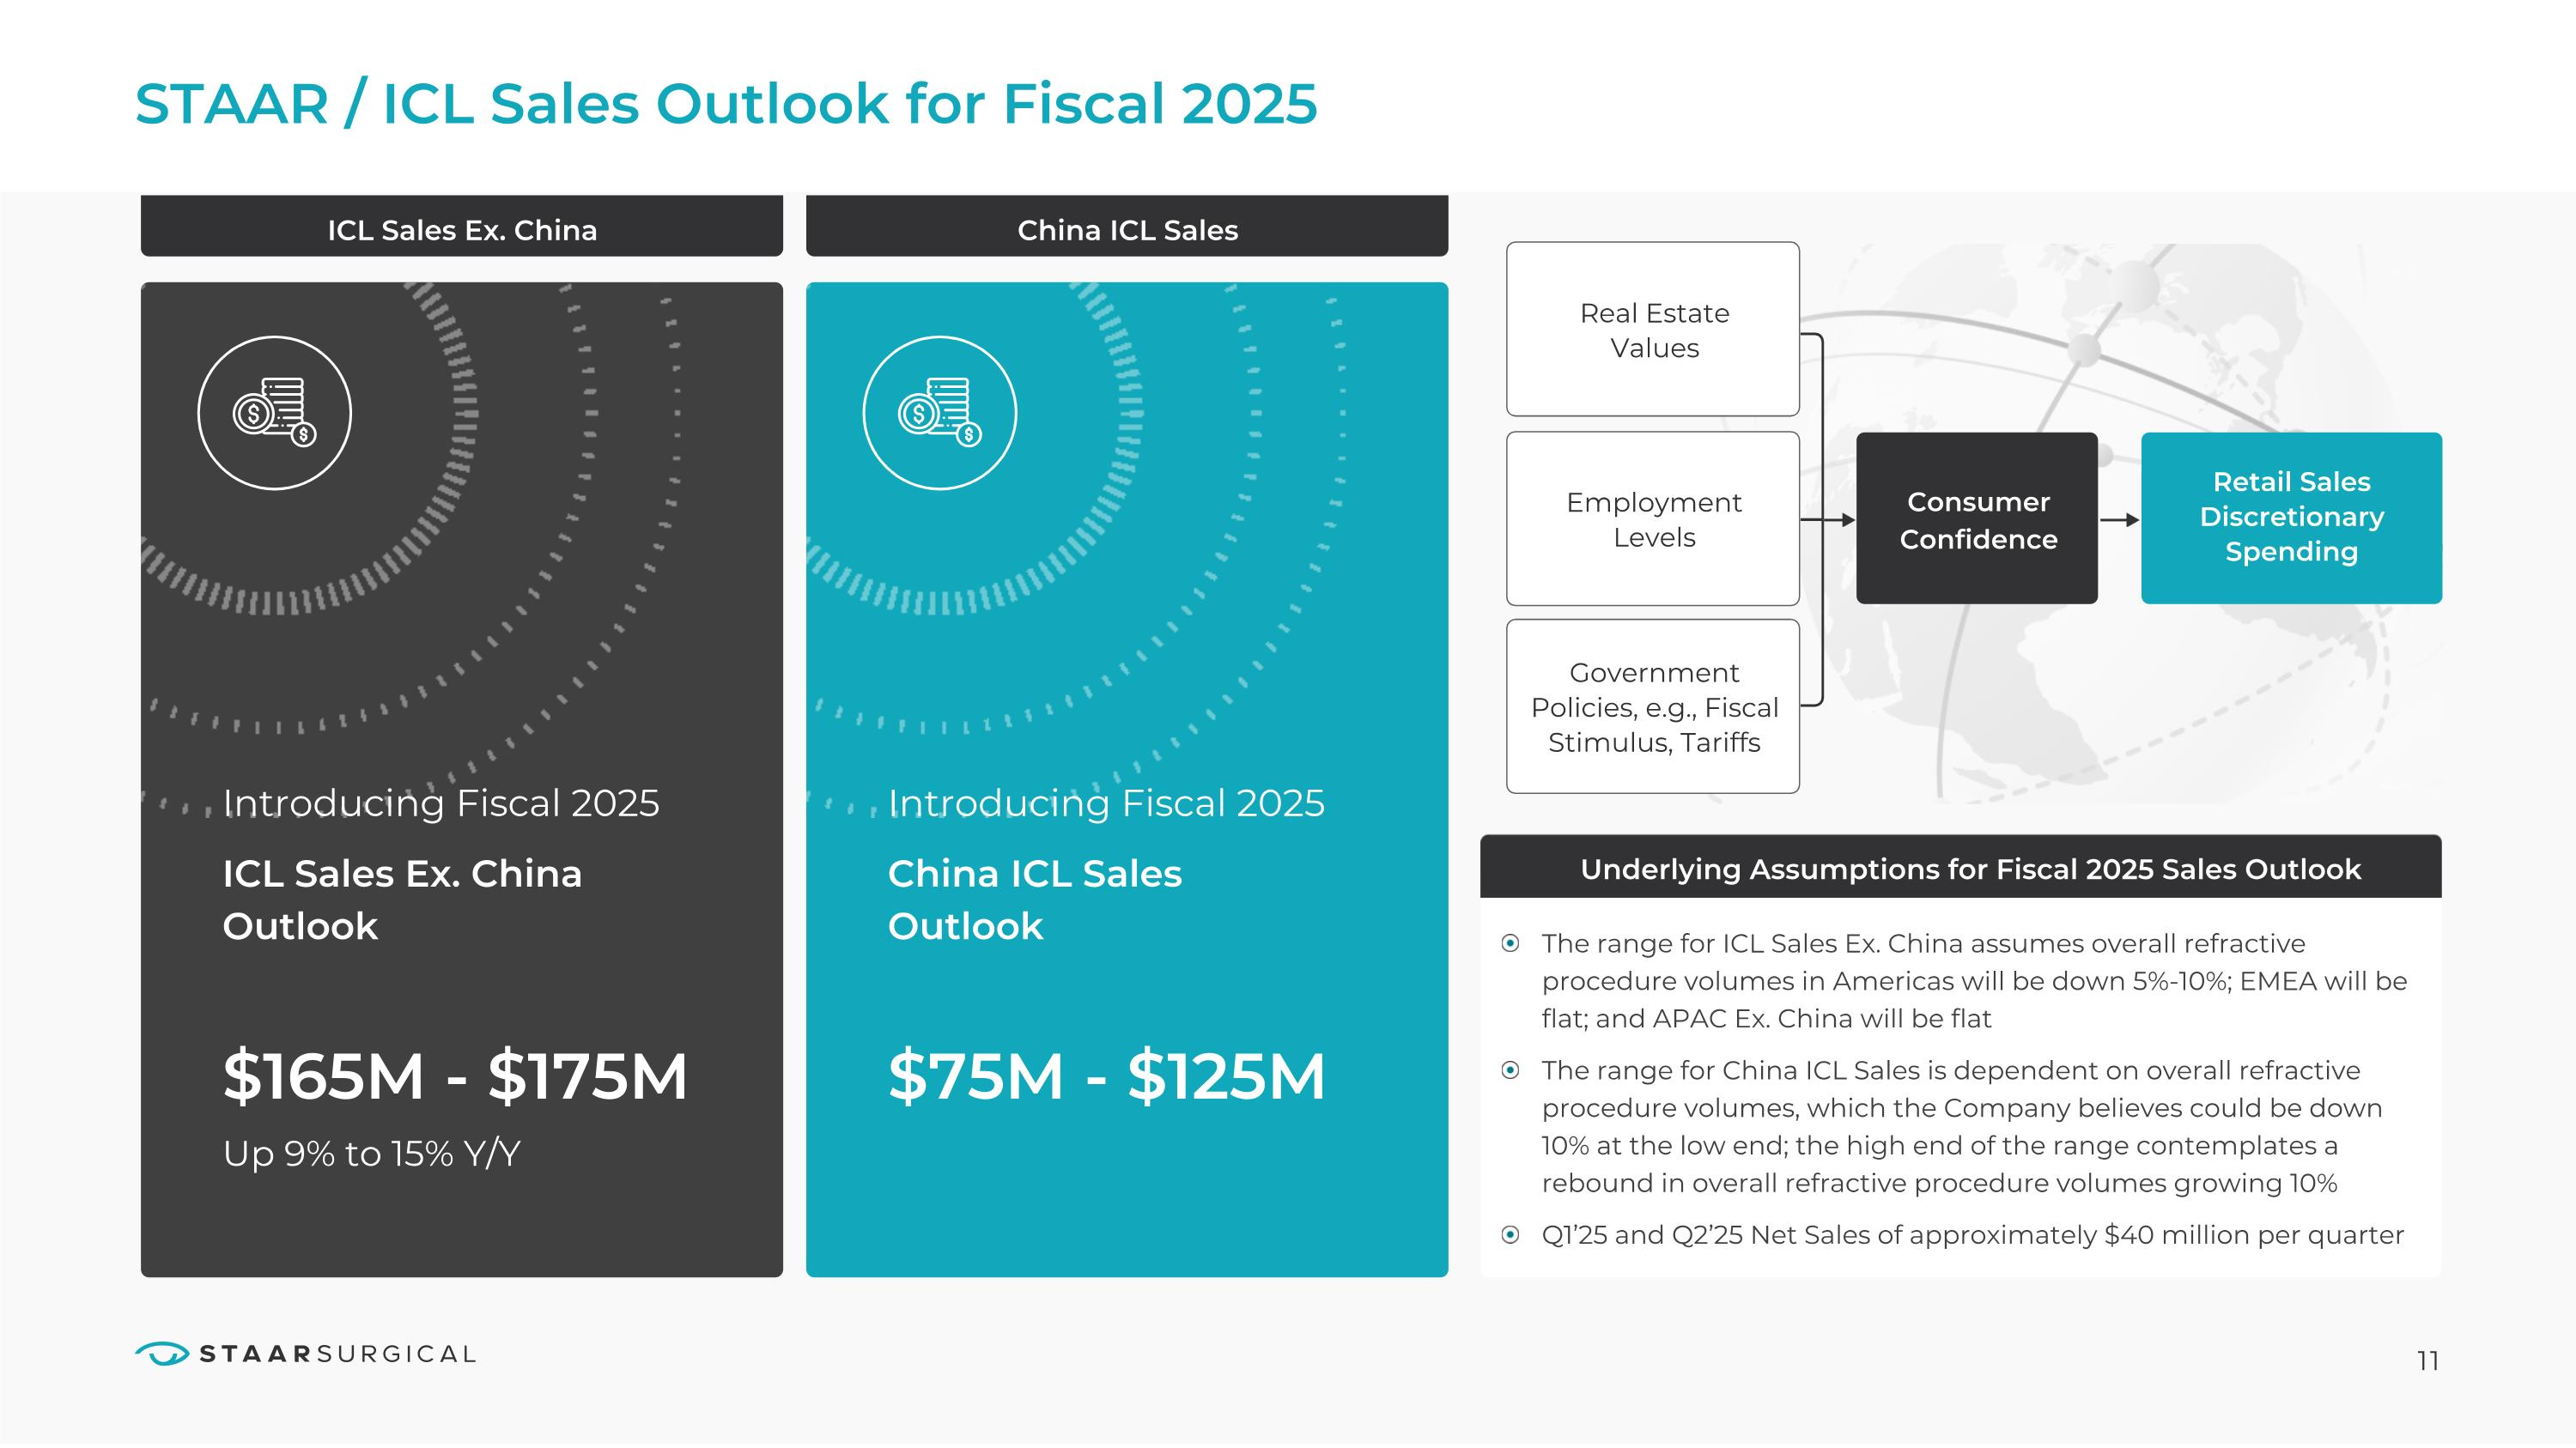Click the coins icon in the teal panel
2576x1448 pixels.
(940, 413)
